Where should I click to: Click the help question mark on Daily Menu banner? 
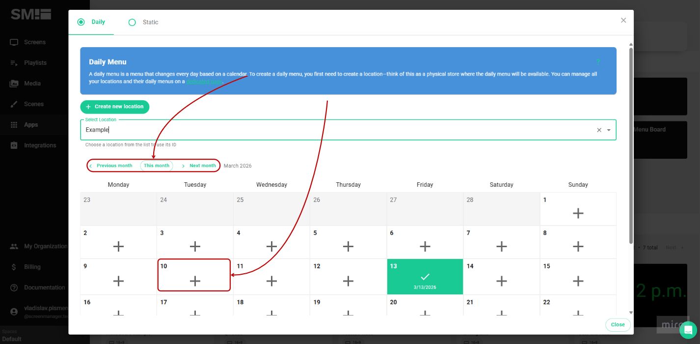point(598,62)
